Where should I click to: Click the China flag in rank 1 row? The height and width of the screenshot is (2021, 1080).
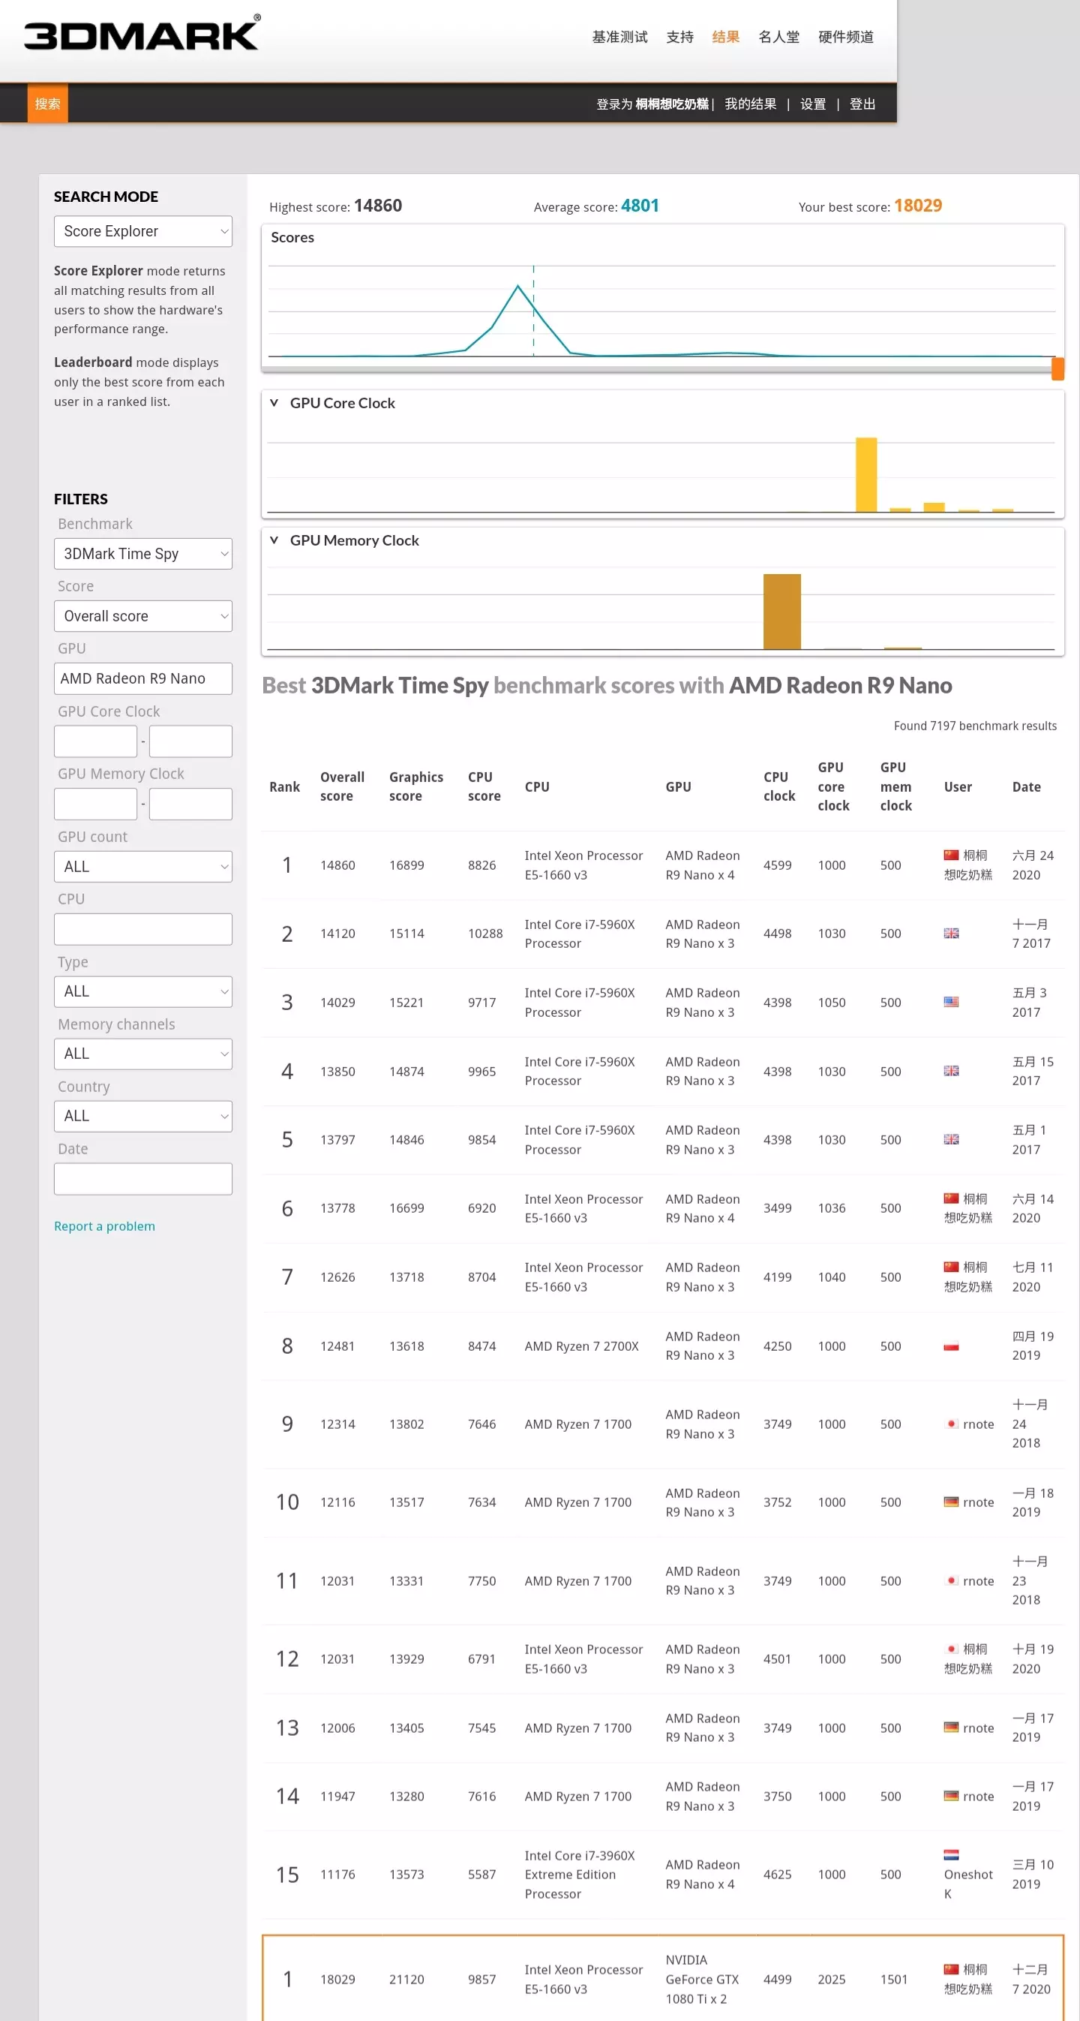[950, 856]
